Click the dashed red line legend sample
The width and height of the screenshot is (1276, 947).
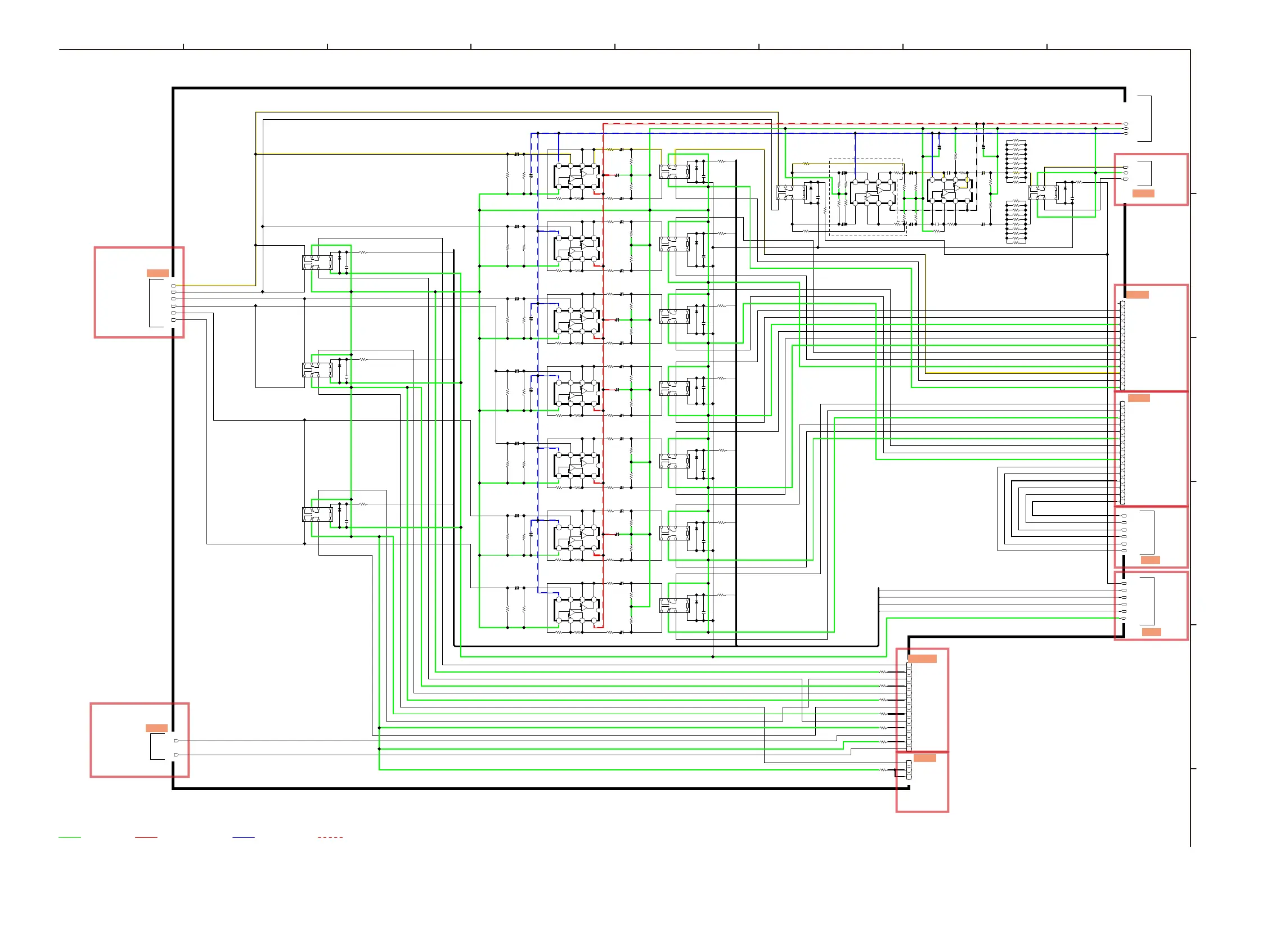coord(330,838)
